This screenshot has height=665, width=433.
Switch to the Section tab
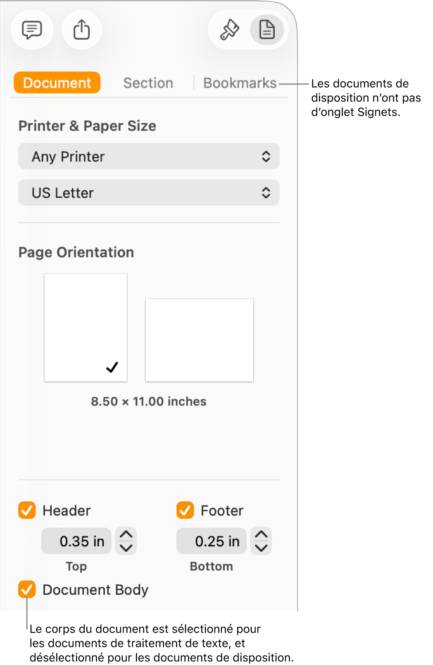coord(148,83)
